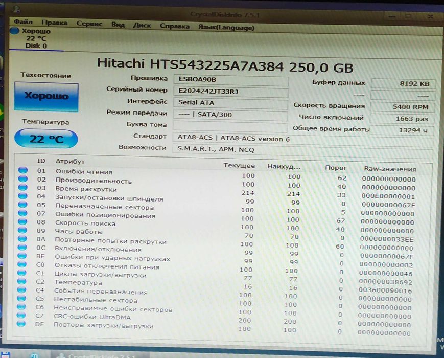Click status icon for C4 События переназначения
The width and height of the screenshot is (444, 358).
pos(21,289)
